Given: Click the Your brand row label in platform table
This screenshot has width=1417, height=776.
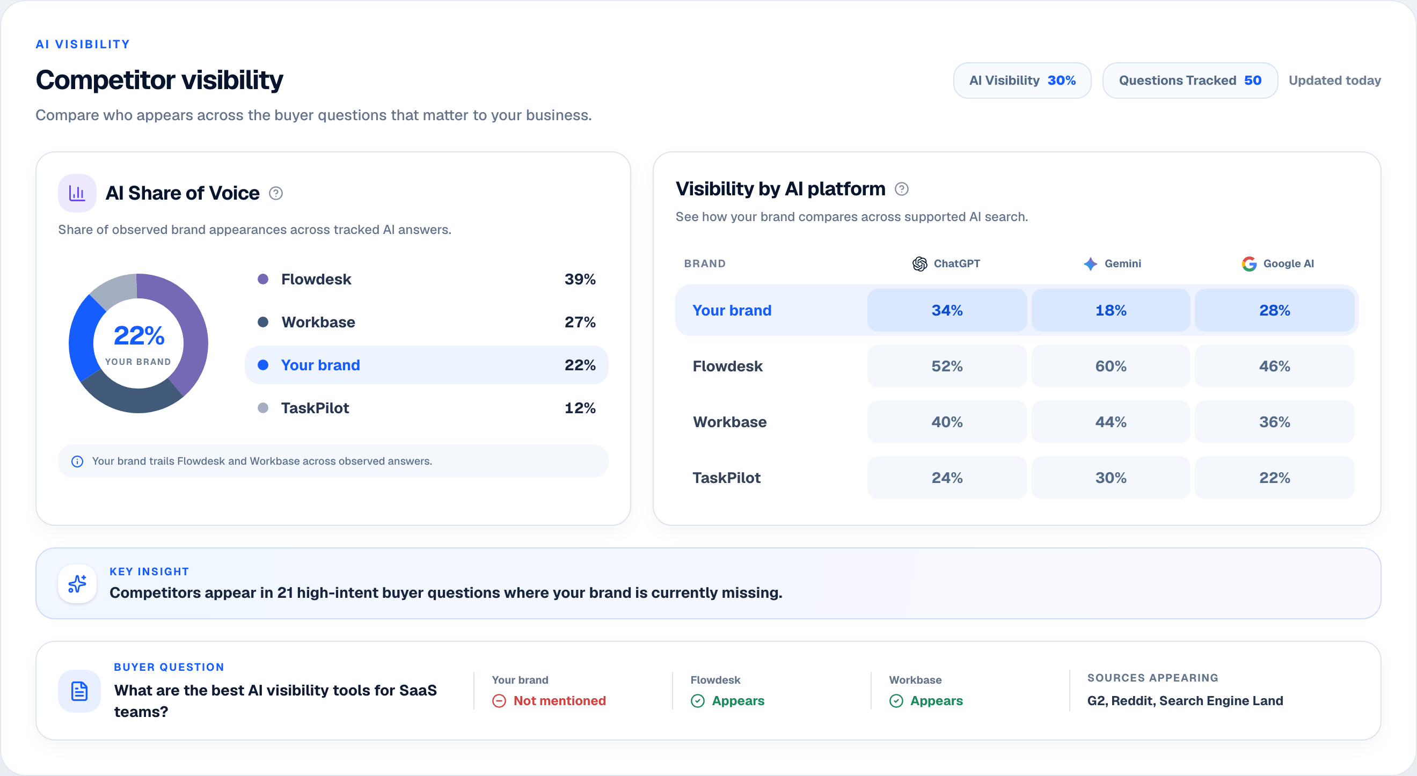Looking at the screenshot, I should [x=732, y=311].
